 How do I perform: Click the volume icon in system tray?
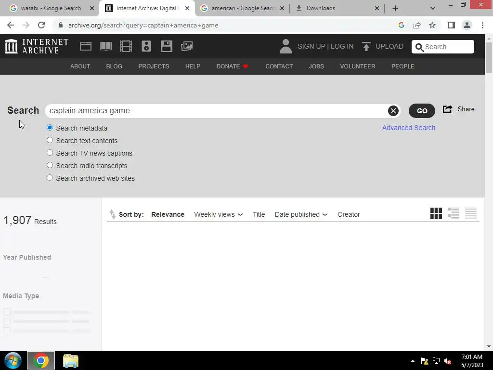point(448,361)
